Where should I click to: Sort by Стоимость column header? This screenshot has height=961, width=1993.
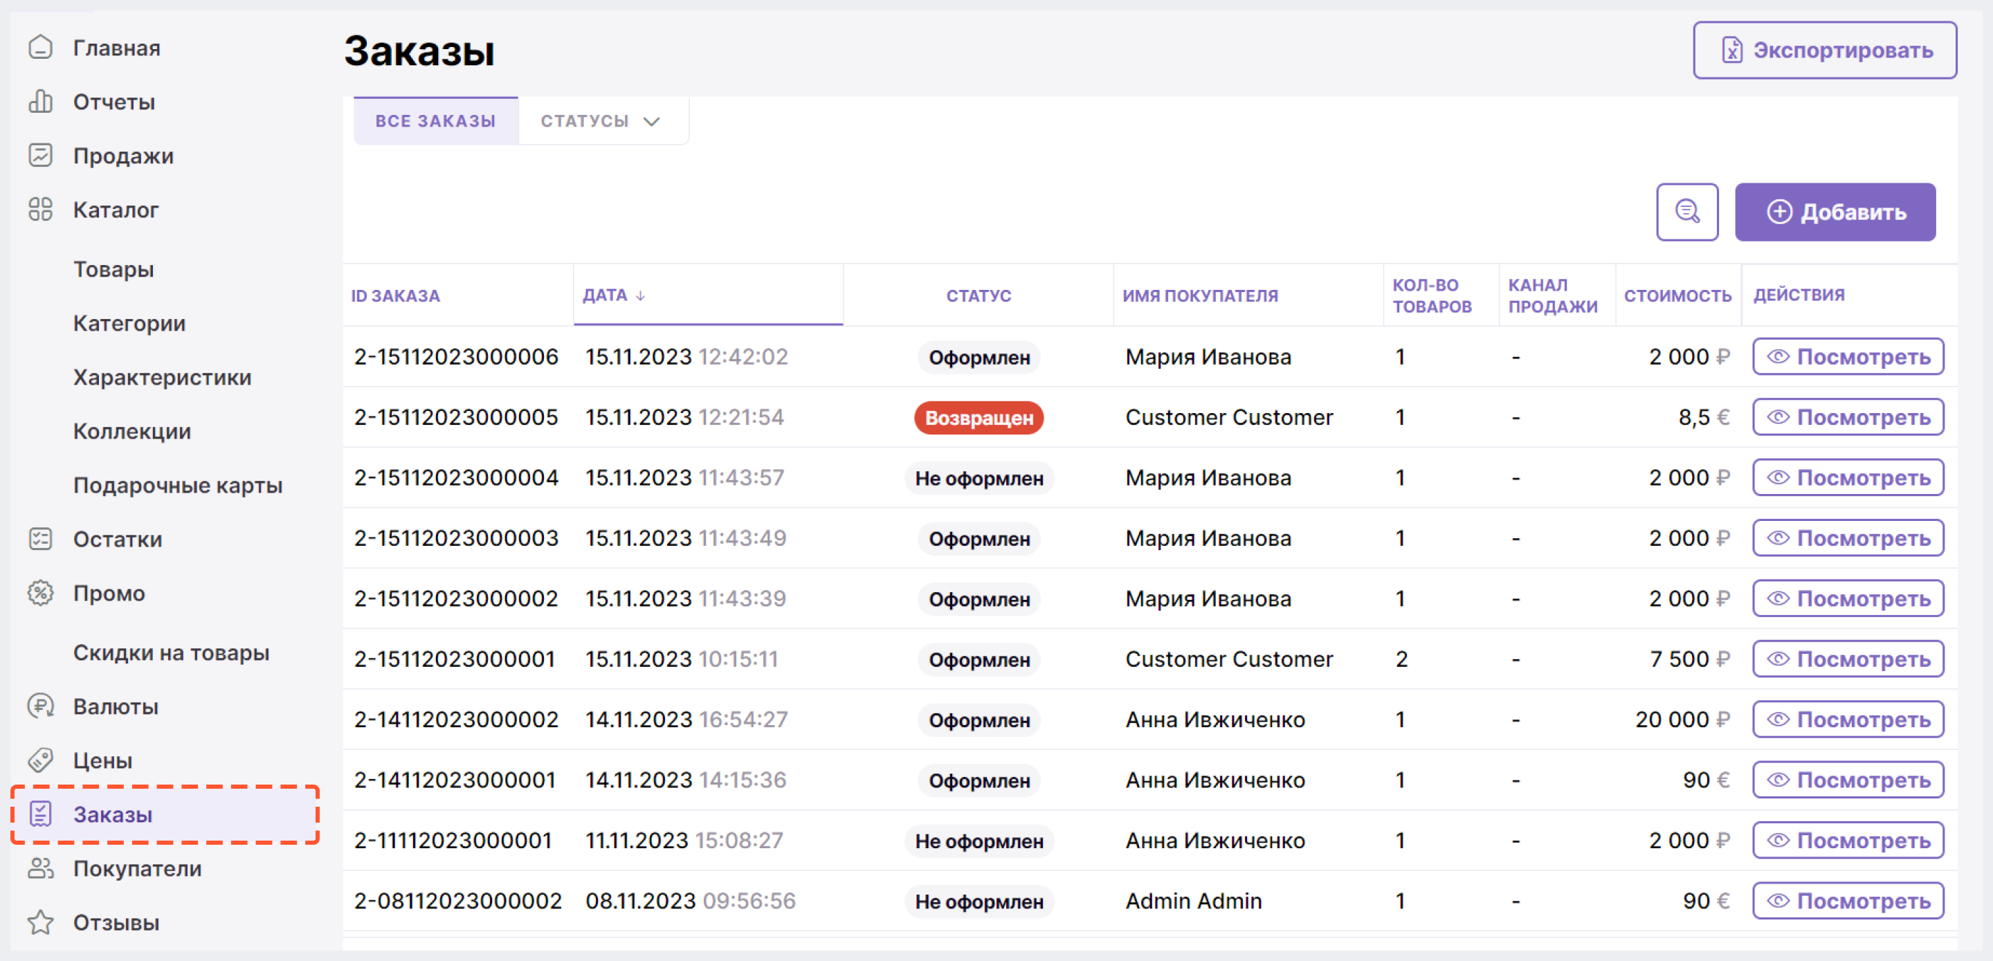[1677, 295]
